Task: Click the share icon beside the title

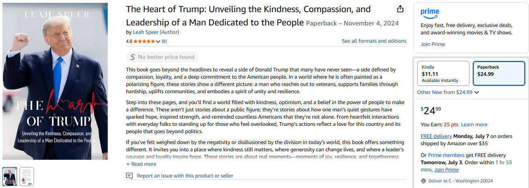Action: [400, 9]
